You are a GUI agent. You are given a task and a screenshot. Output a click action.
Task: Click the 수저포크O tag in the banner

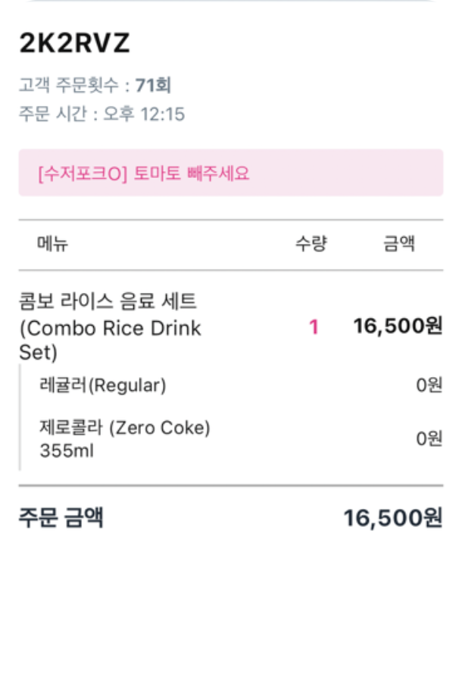tap(81, 173)
